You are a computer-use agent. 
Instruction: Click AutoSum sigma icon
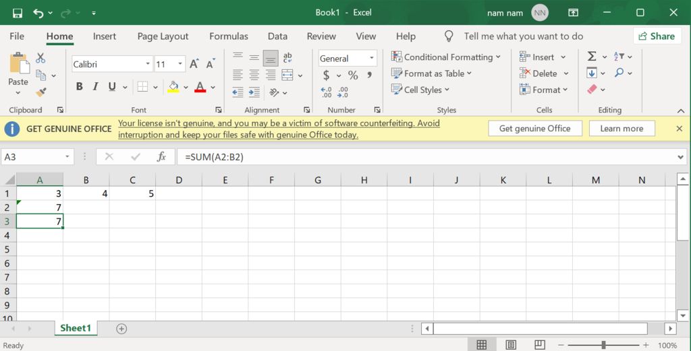click(592, 57)
